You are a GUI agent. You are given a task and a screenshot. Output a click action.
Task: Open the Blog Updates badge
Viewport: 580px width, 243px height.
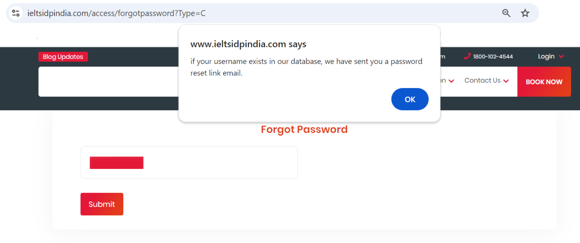tap(63, 57)
